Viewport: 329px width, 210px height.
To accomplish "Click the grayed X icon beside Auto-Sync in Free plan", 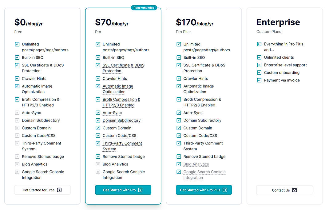I will (17, 113).
